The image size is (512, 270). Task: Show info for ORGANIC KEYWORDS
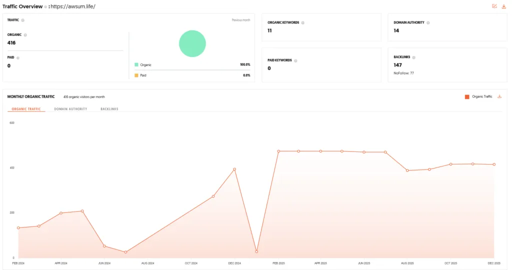pos(302,23)
